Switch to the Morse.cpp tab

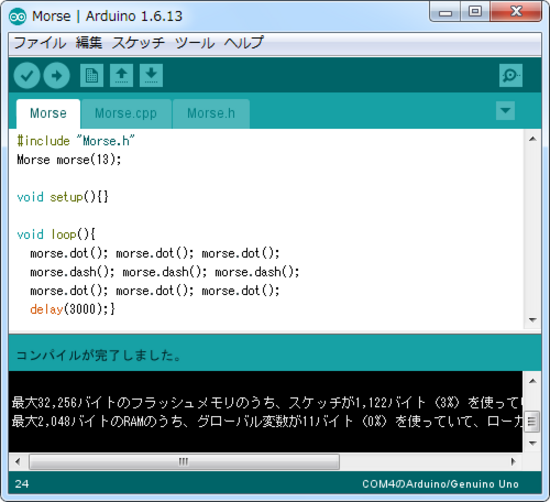[126, 113]
